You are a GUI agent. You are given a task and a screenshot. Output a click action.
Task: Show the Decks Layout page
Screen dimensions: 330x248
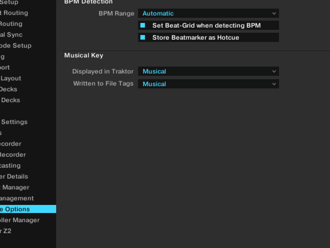11,78
